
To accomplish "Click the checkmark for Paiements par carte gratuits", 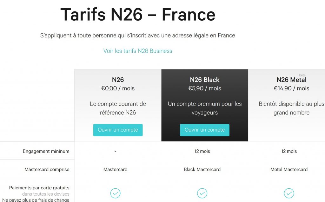I will (x=116, y=193).
